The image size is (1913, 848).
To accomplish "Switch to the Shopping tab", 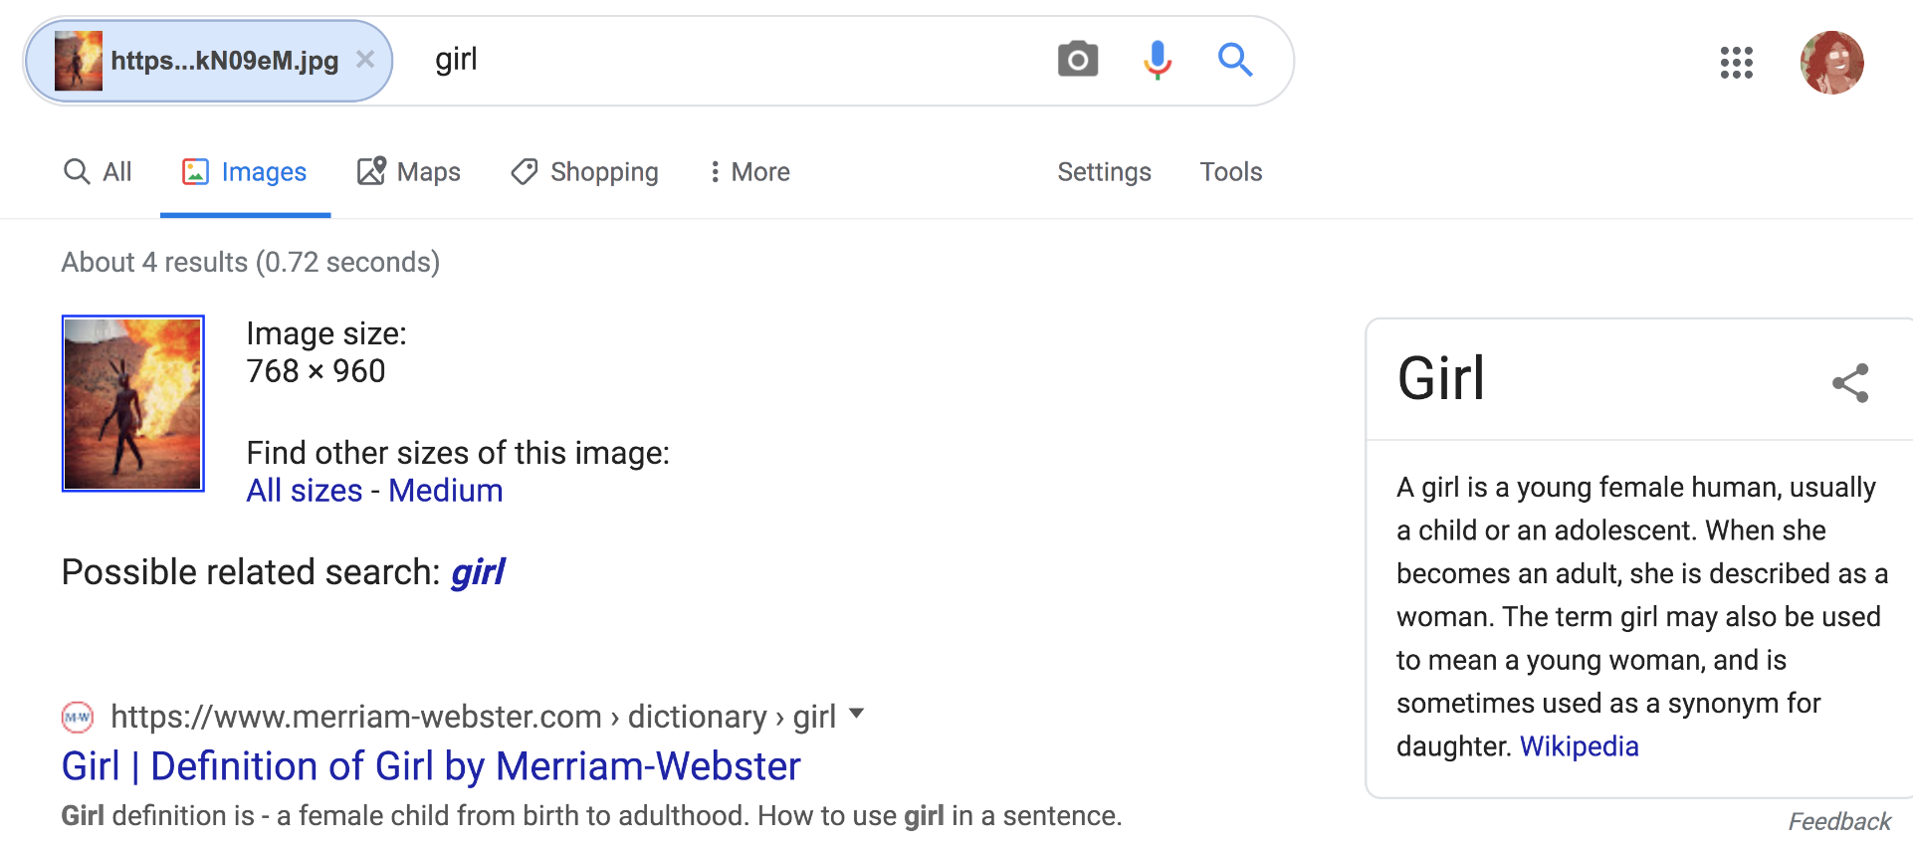I will click(x=585, y=172).
